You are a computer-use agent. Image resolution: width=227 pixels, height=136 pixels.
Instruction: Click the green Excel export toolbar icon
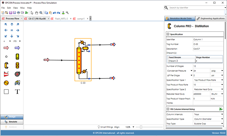pos(26,13)
